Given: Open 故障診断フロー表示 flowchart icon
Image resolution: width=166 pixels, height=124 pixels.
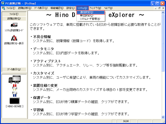Looking at the screenshot, I should coord(14,38).
